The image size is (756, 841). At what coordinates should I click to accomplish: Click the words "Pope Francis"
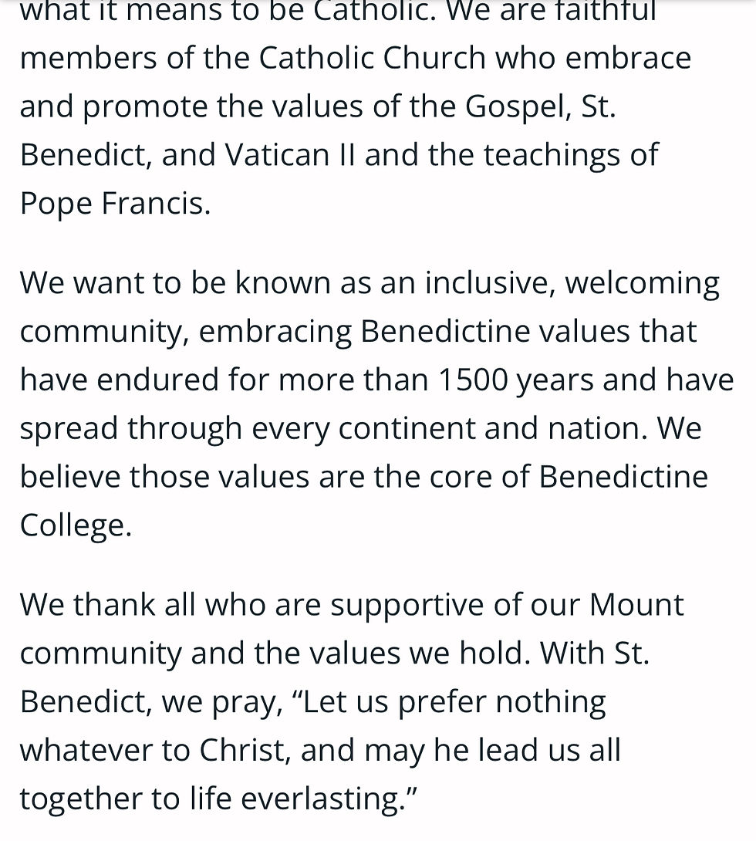pyautogui.click(x=114, y=204)
